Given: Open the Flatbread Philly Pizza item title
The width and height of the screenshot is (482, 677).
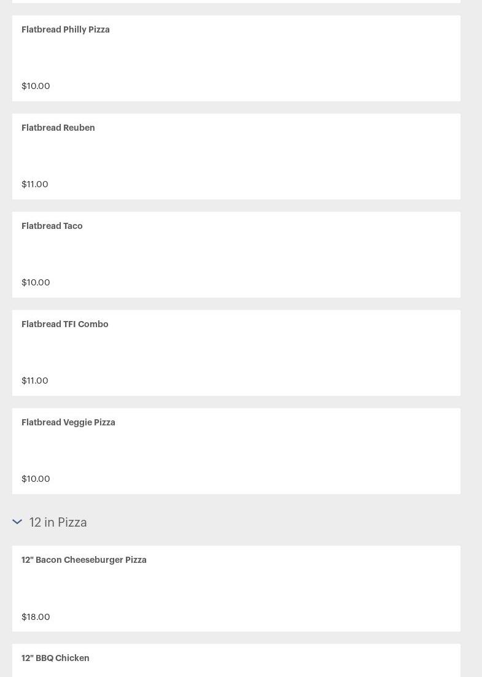Looking at the screenshot, I should (66, 29).
